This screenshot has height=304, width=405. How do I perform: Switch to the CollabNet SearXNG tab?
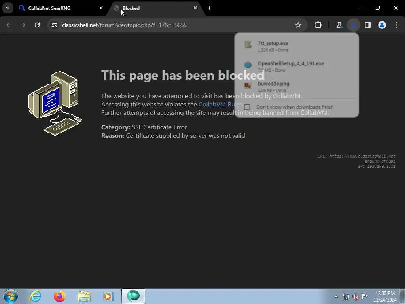[x=61, y=8]
